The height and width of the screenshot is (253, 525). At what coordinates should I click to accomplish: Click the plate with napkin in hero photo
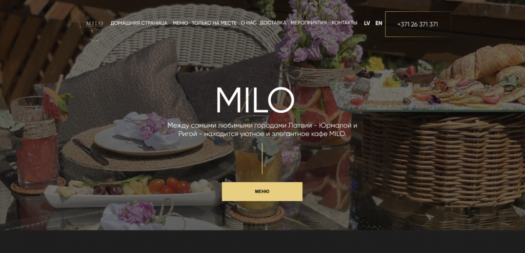(x=149, y=137)
